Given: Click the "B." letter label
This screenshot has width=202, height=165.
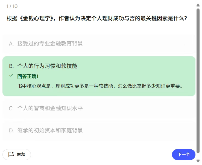Looking at the screenshot, I should point(11,66).
